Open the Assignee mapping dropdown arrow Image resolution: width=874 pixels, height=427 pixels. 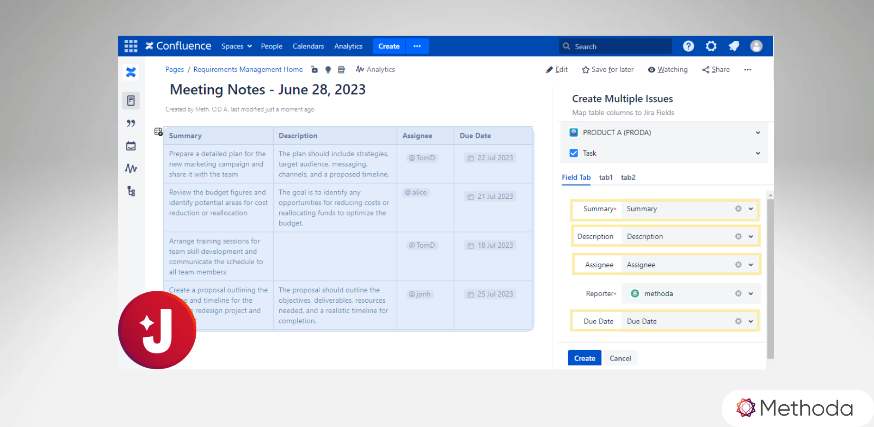click(751, 265)
